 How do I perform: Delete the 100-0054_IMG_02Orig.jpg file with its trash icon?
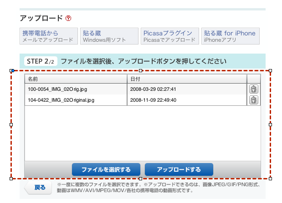[x=254, y=89]
